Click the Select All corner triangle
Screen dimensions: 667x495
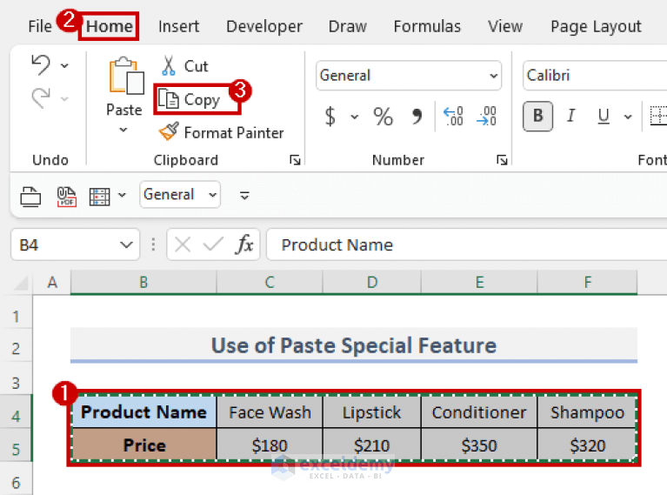click(x=20, y=283)
